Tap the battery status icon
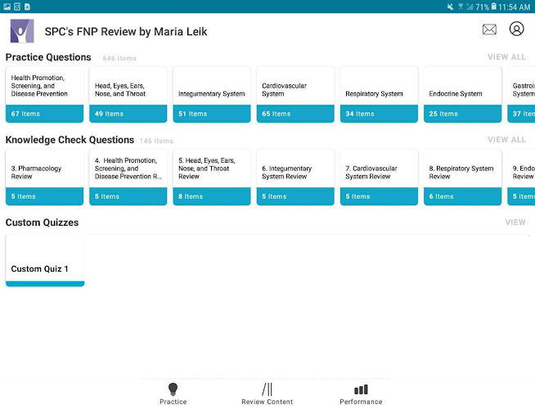 [494, 7]
